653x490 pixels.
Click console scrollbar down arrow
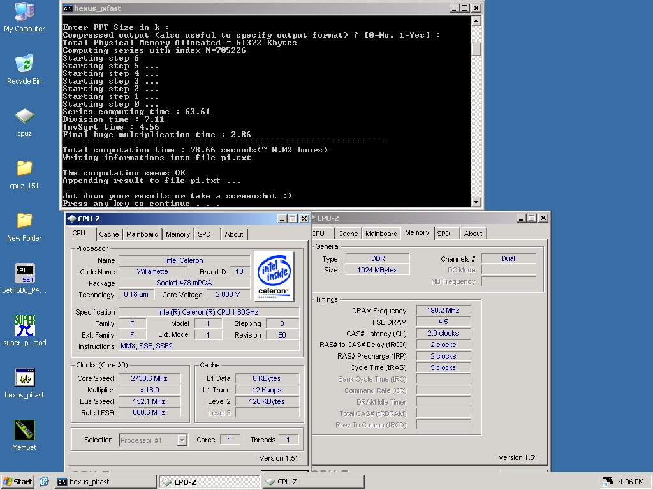pos(476,202)
